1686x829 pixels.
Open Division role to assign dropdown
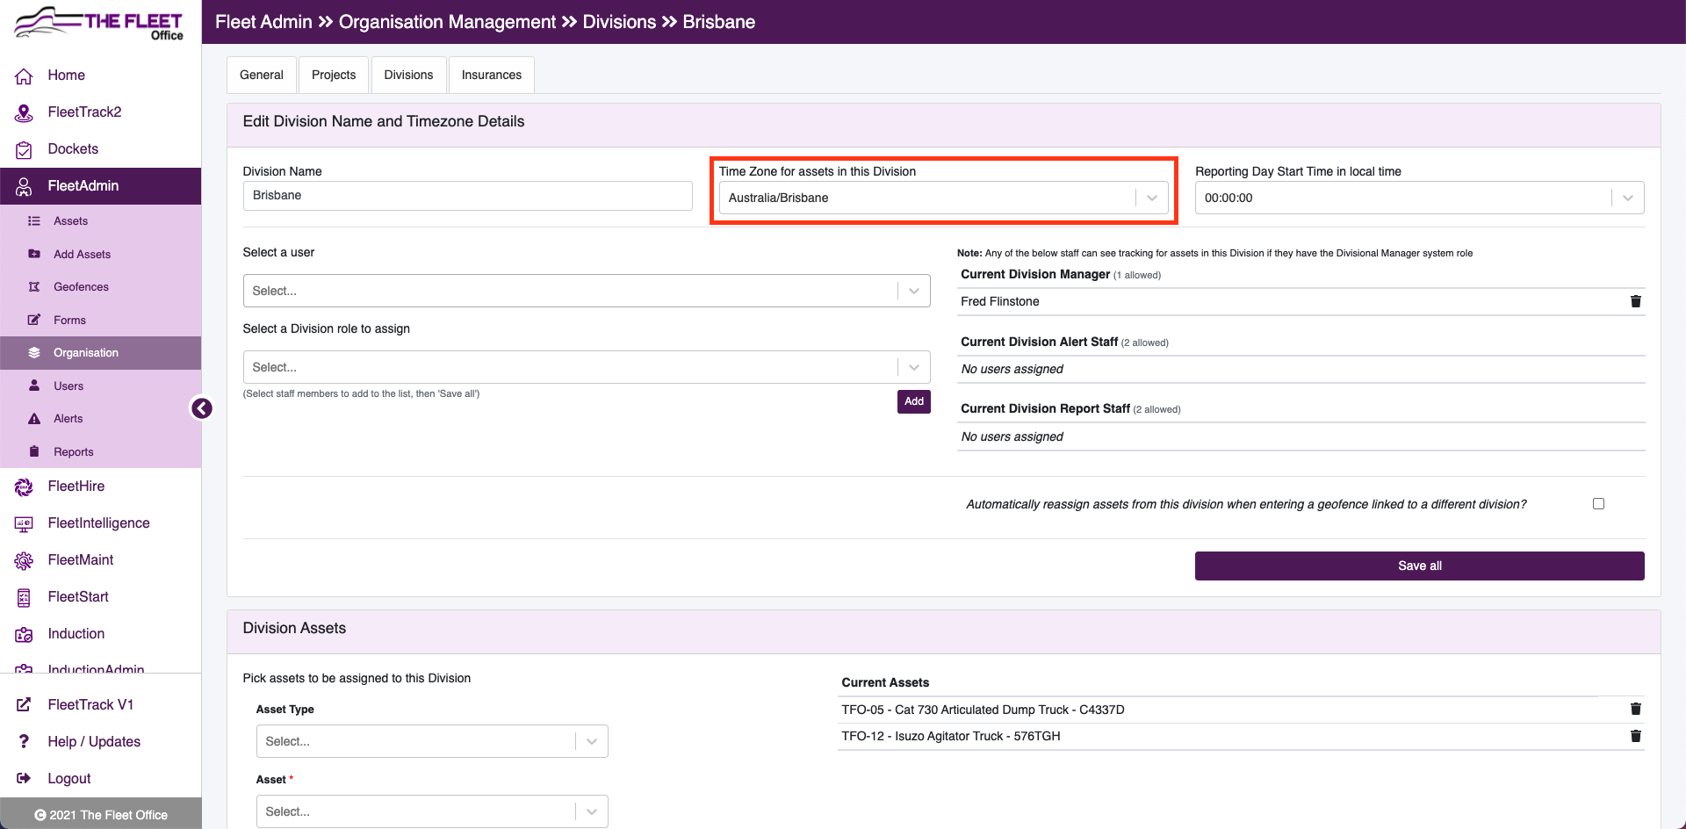587,367
